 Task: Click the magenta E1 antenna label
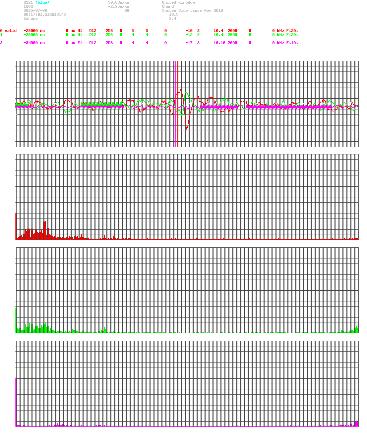(80, 43)
